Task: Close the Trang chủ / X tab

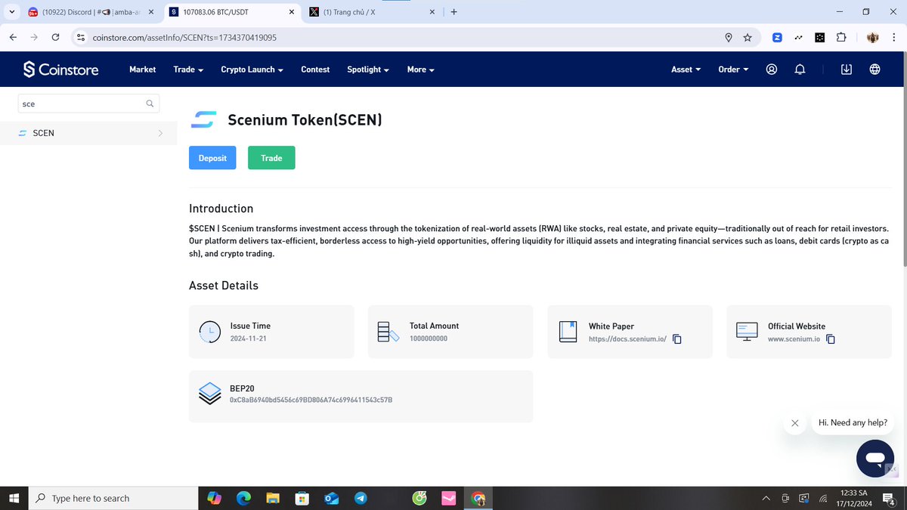Action: pos(432,12)
